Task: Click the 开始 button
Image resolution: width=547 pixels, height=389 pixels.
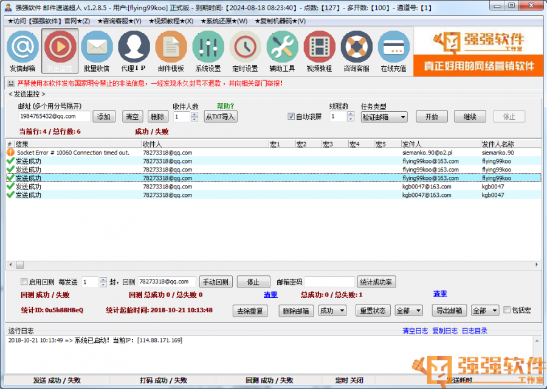Action: tap(432, 117)
